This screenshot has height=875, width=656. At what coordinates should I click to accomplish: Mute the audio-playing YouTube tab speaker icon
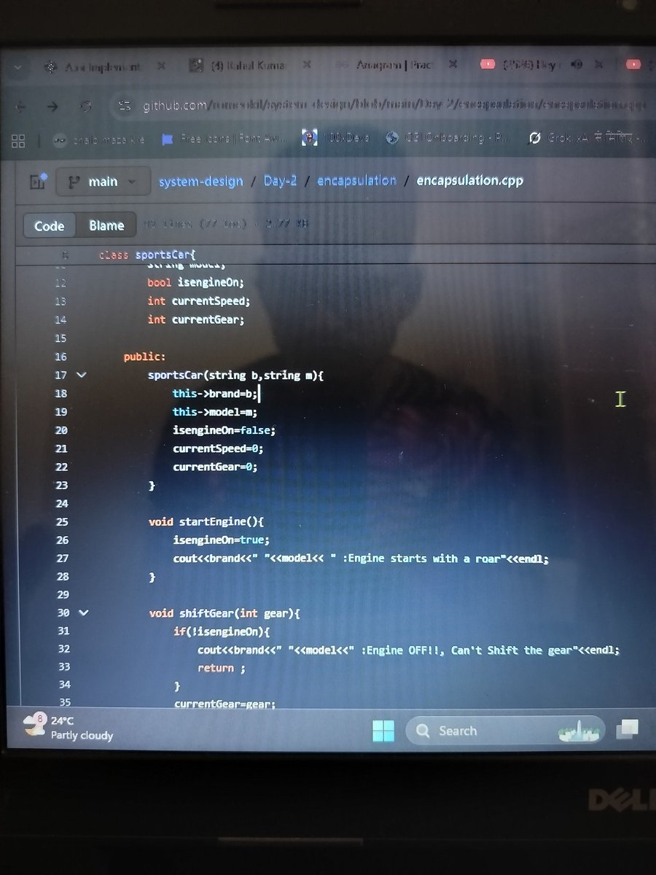(x=577, y=65)
